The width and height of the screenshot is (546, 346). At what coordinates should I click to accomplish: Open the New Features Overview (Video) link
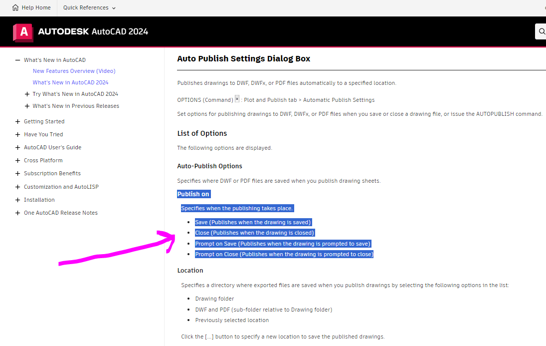[x=74, y=70]
